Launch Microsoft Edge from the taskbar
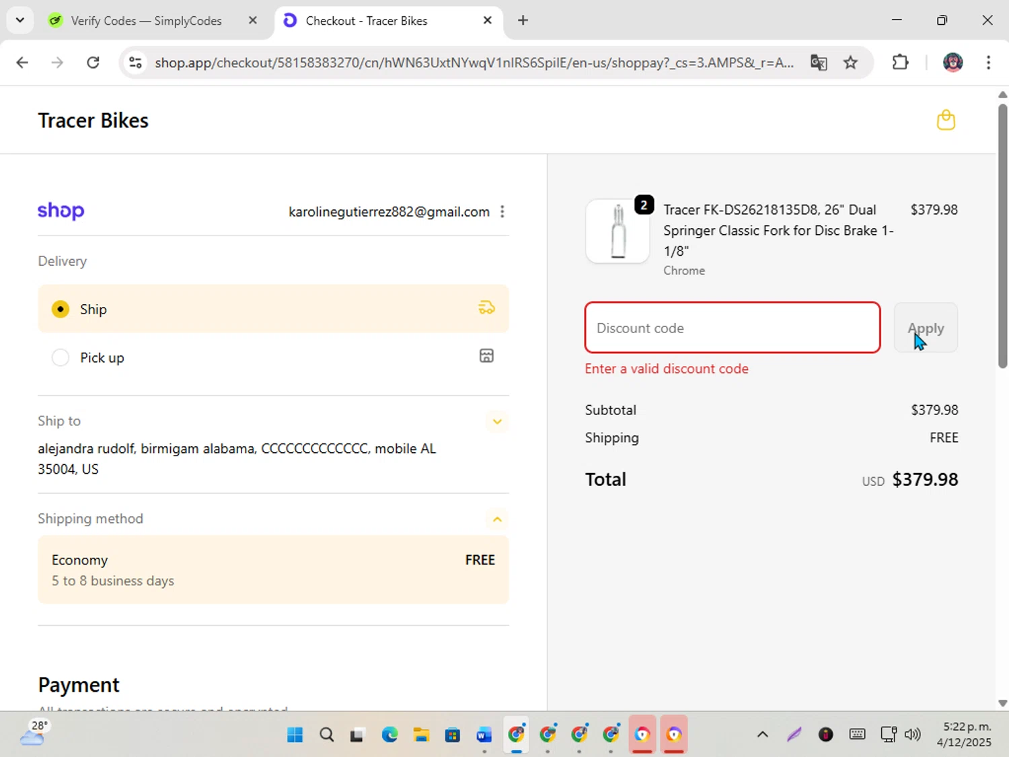Image resolution: width=1009 pixels, height=757 pixels. click(389, 734)
